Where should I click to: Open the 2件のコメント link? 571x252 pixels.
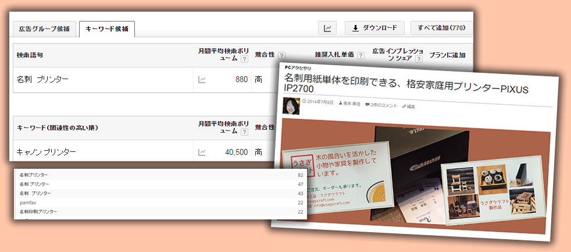click(x=384, y=105)
